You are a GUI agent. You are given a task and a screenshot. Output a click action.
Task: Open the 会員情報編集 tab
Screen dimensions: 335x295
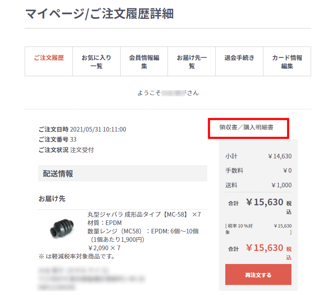tap(144, 62)
